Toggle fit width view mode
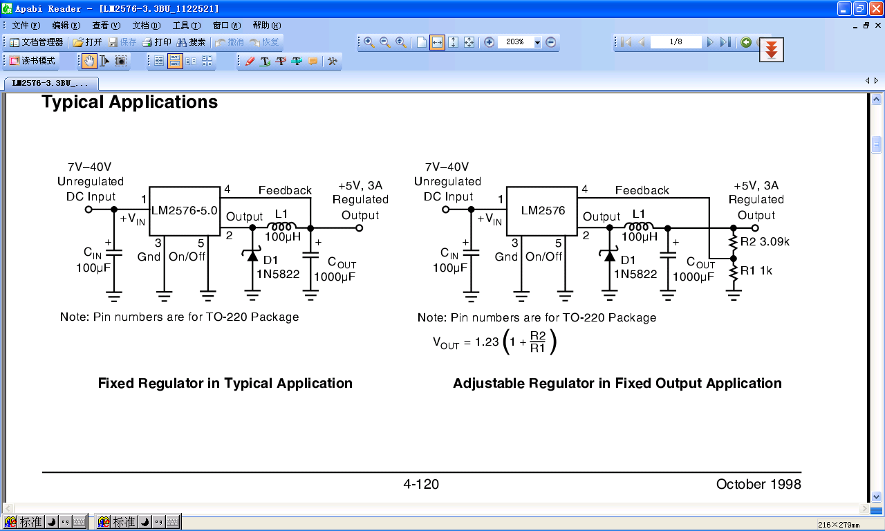Screen dimensions: 885x531 (x=437, y=42)
